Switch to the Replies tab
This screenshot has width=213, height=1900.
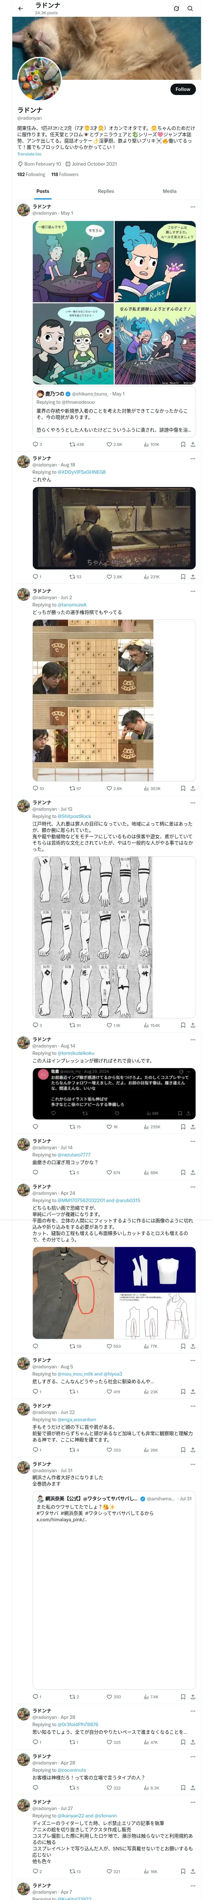tap(106, 191)
